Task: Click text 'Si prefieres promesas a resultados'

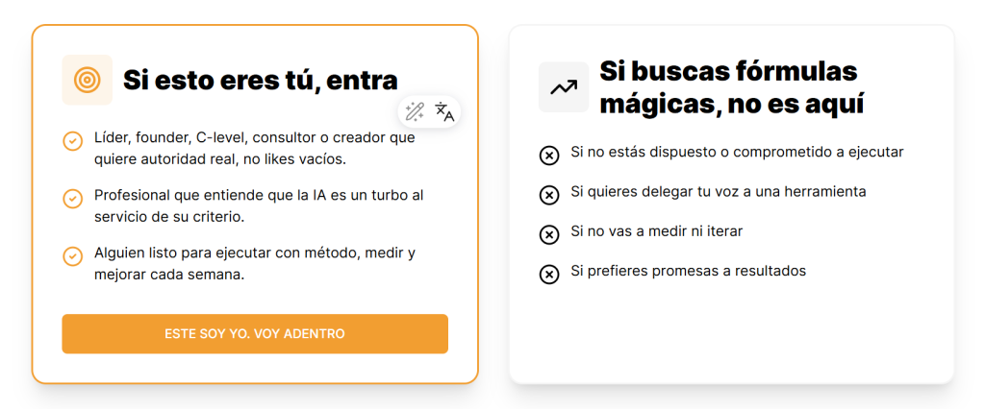Action: (688, 271)
